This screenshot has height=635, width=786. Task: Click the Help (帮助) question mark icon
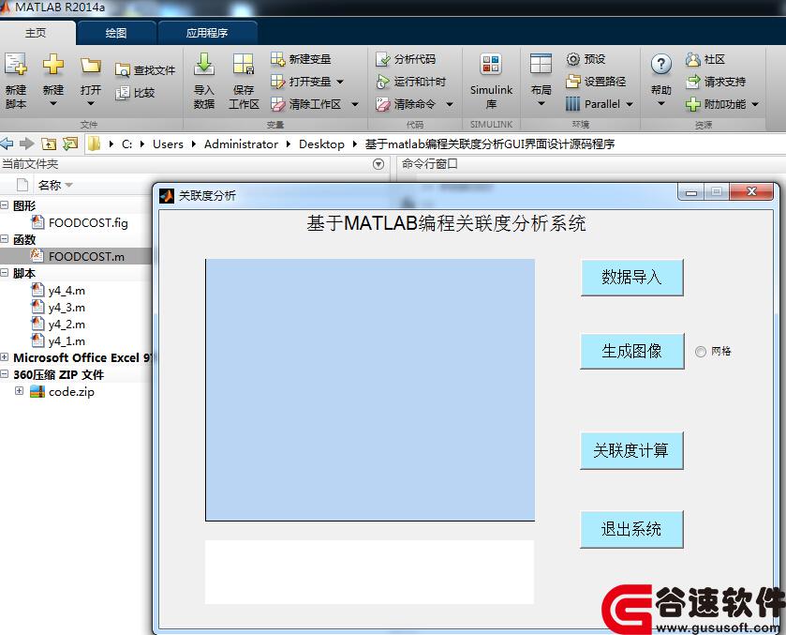tap(661, 65)
